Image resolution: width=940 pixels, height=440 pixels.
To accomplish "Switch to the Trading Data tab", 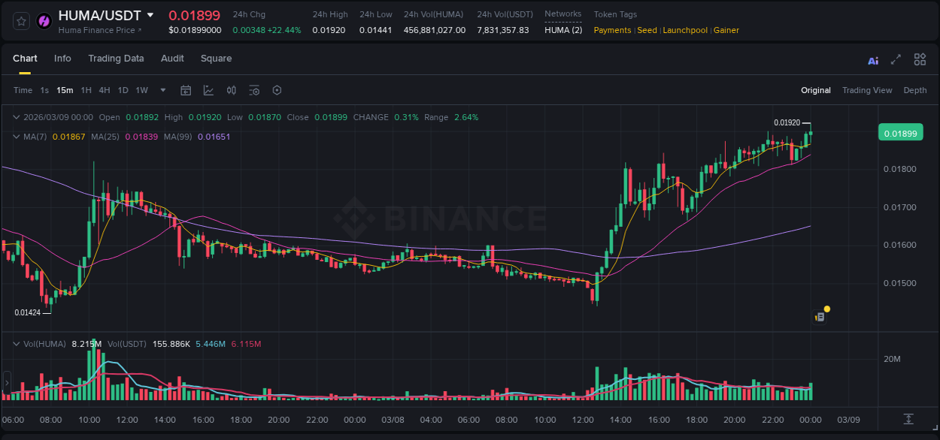I will click(x=116, y=59).
